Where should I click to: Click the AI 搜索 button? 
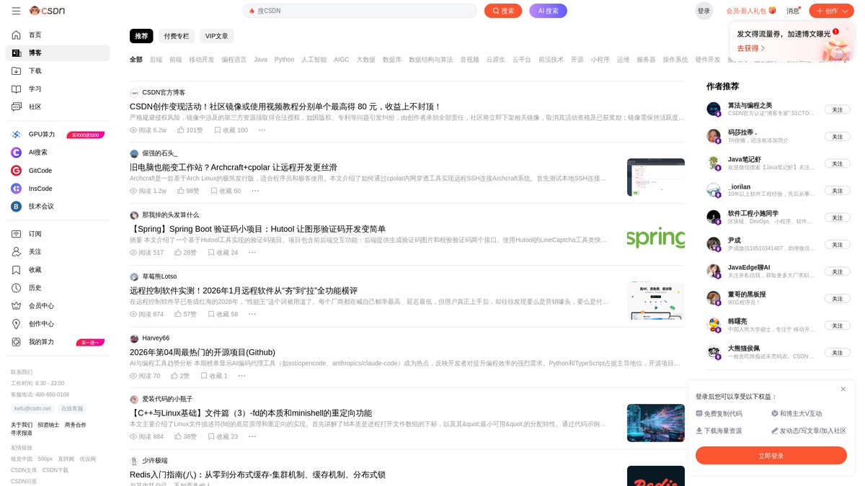point(548,11)
